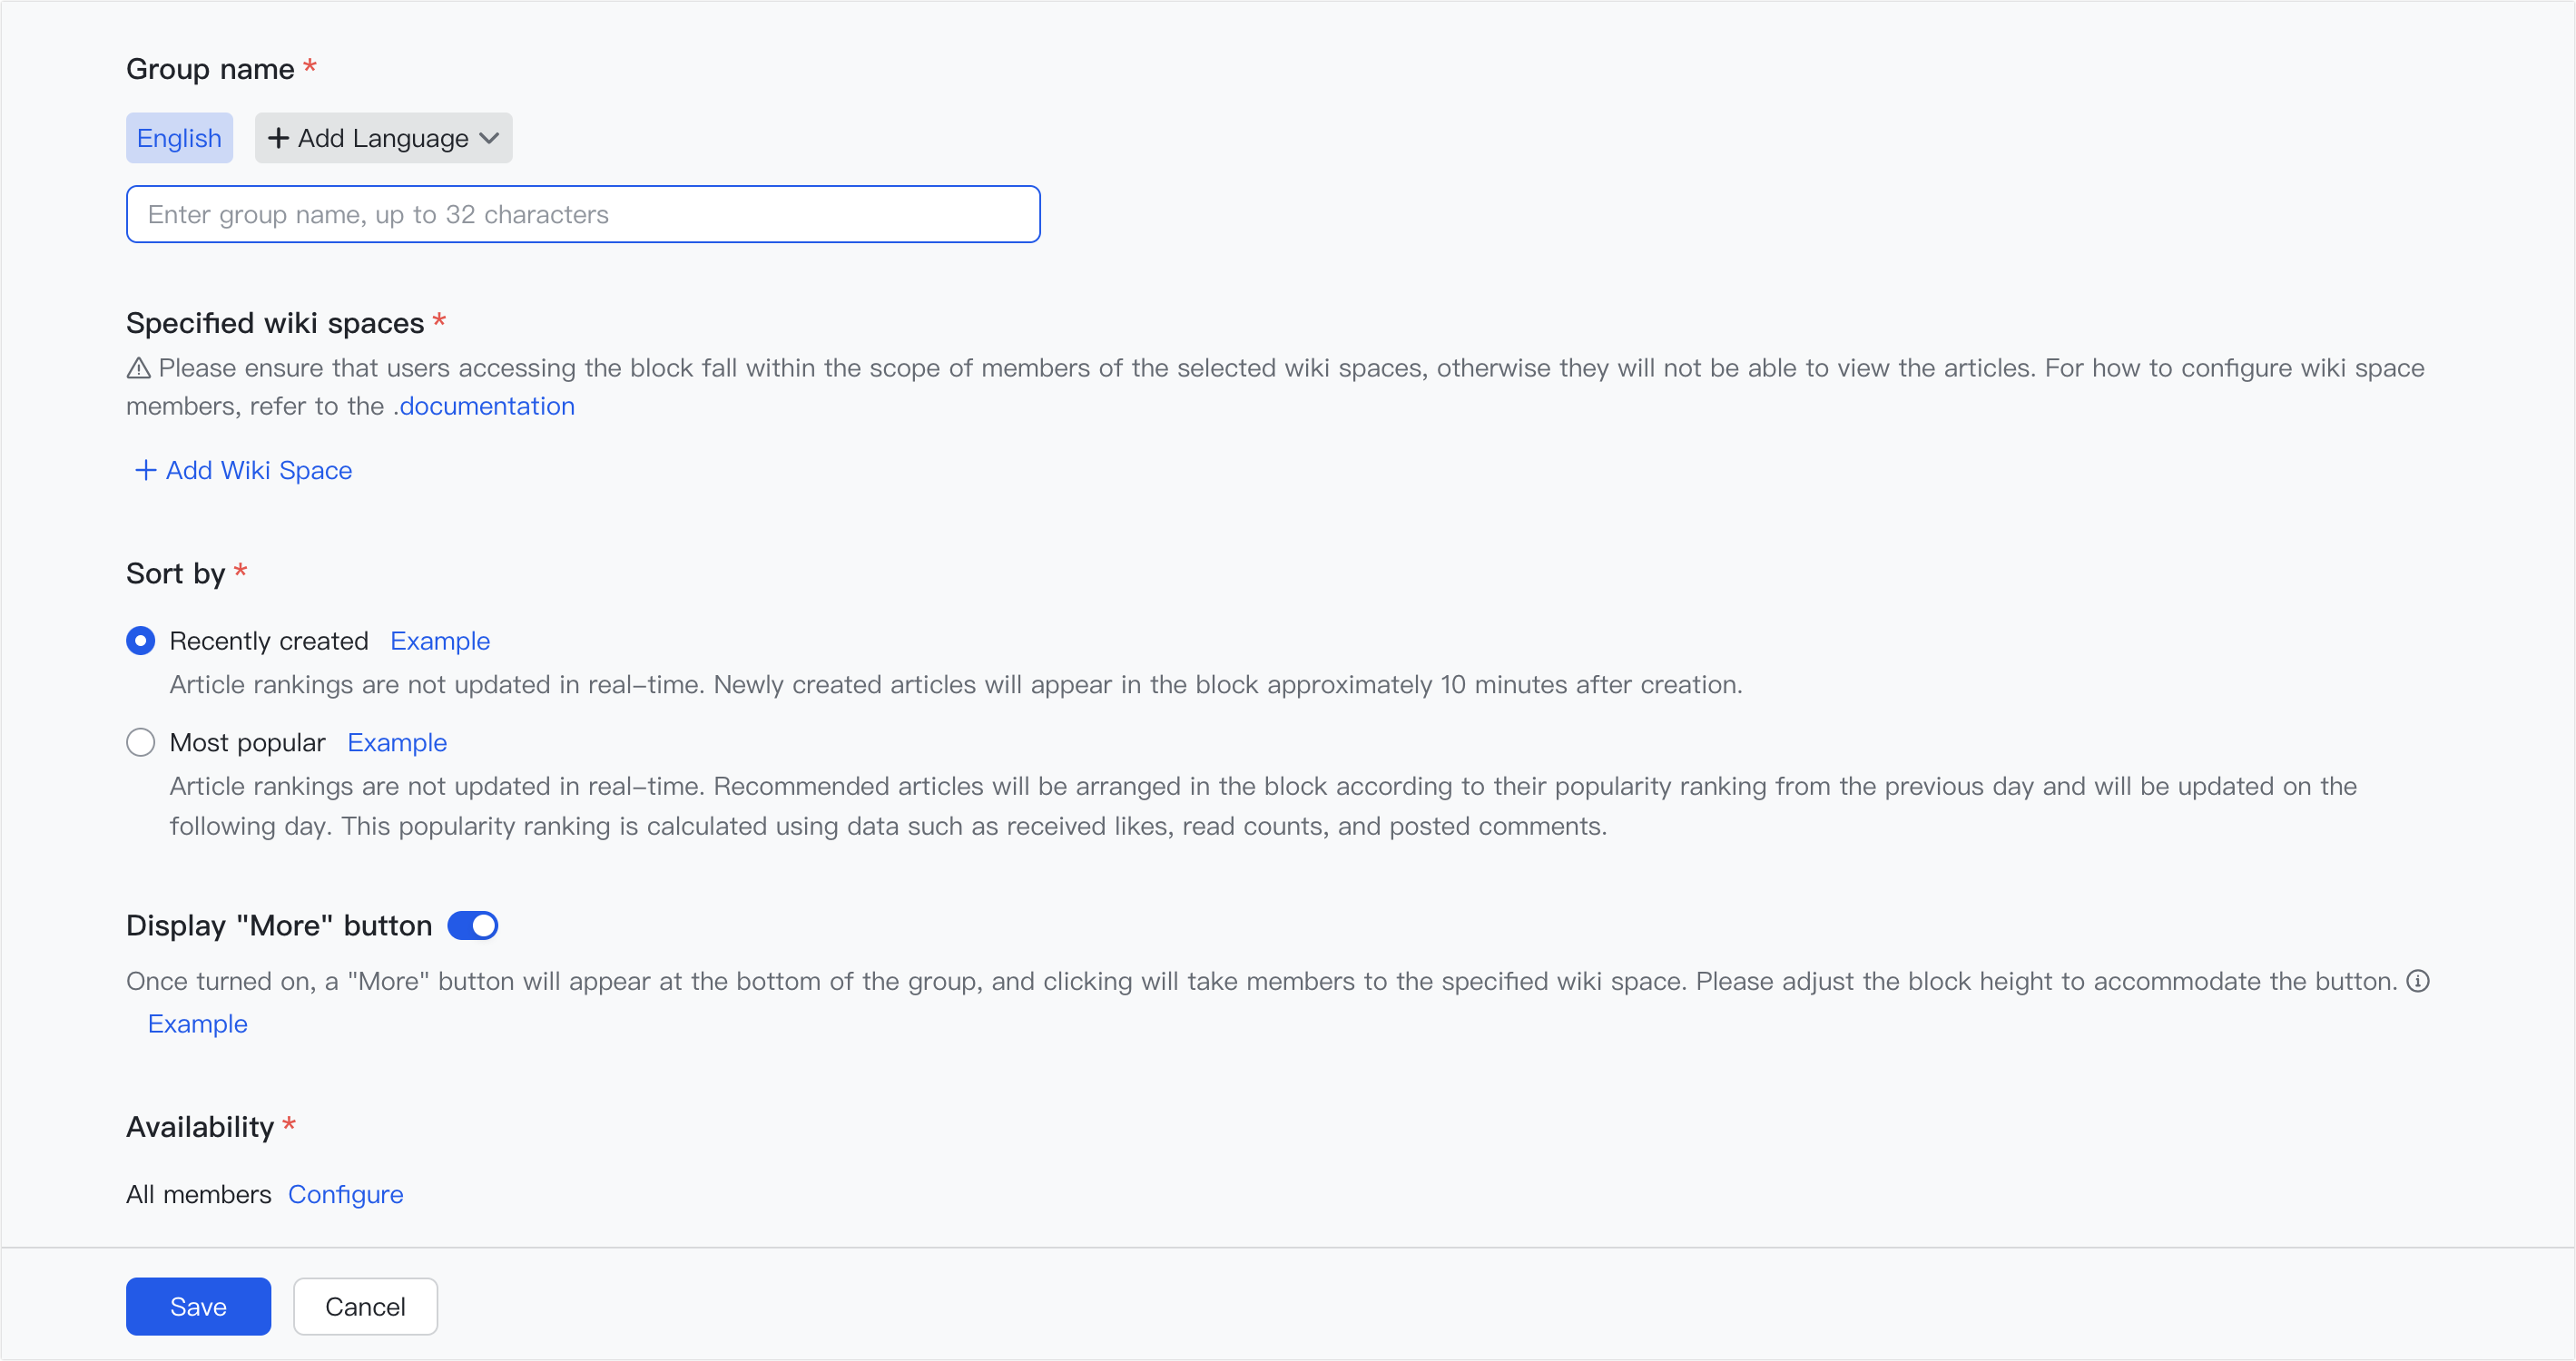Select the Most popular sort option
This screenshot has width=2576, height=1361.
click(x=141, y=741)
